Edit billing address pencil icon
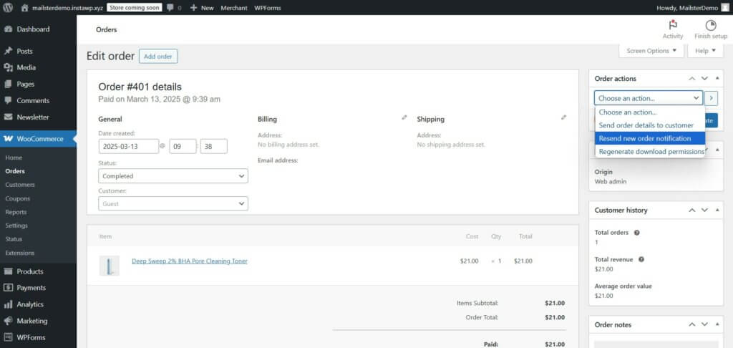The height and width of the screenshot is (348, 733). point(404,117)
